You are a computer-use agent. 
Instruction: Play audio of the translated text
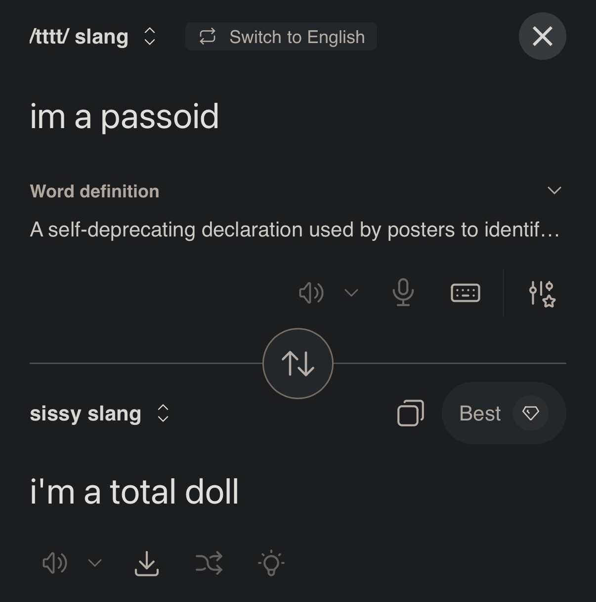pos(55,563)
